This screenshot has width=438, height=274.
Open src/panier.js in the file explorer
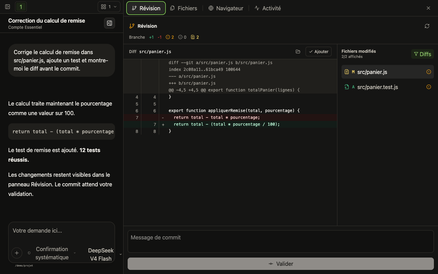(298, 52)
